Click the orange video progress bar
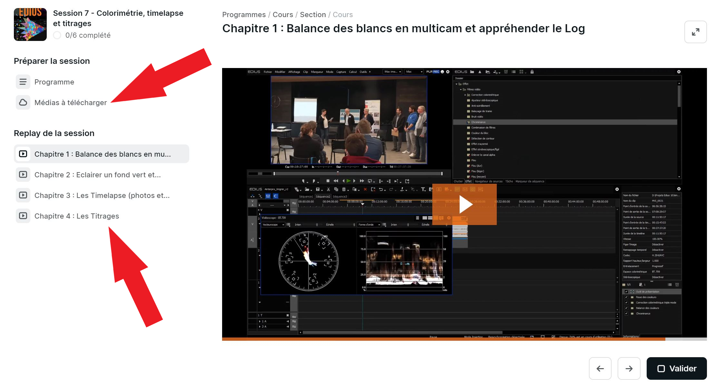Viewport: 725px width, 392px height. tap(443, 339)
